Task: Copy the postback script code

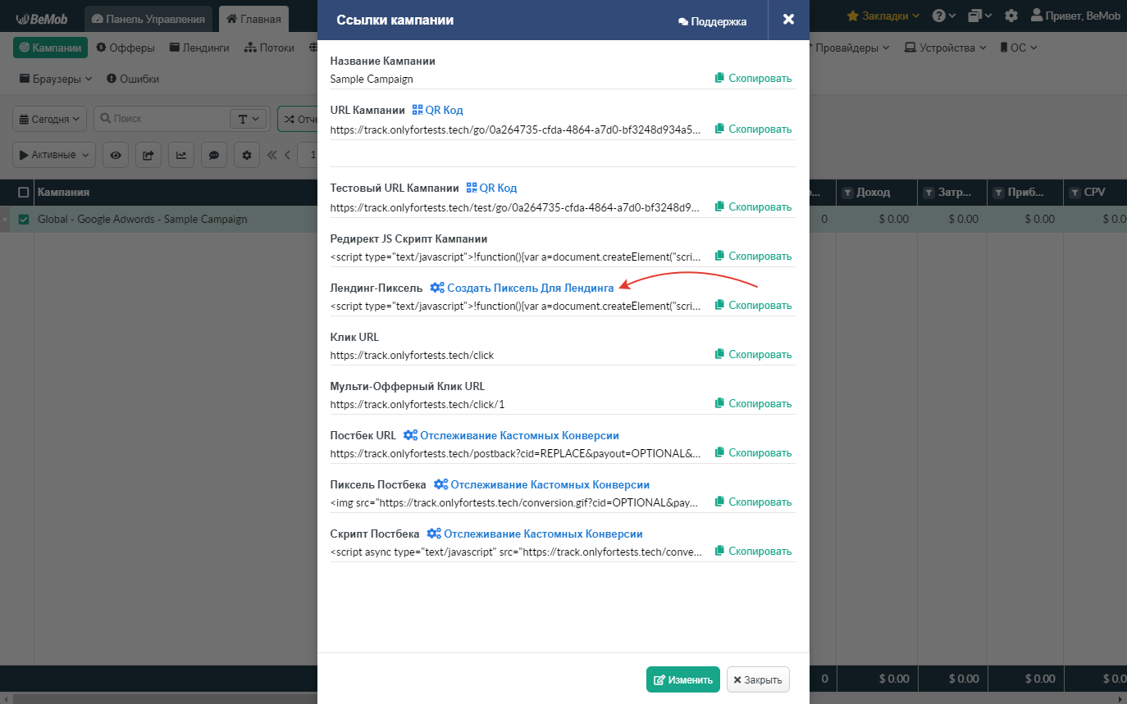Action: coord(753,551)
